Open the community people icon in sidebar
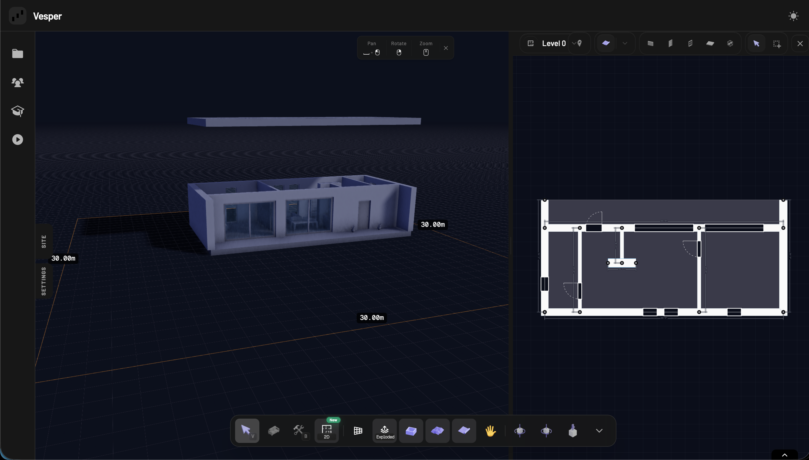 tap(18, 82)
